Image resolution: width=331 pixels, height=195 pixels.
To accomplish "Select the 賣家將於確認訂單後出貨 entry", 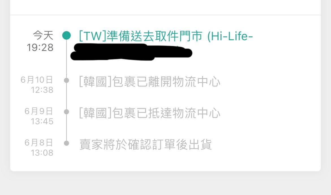I will tap(146, 145).
